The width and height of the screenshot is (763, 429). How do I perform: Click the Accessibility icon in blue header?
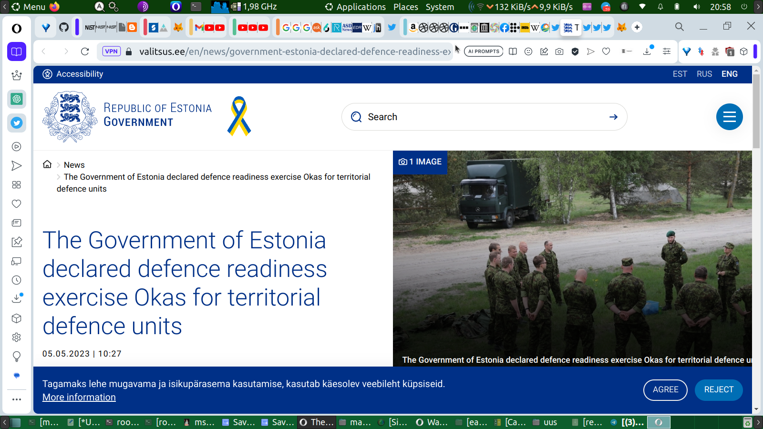pyautogui.click(x=48, y=74)
